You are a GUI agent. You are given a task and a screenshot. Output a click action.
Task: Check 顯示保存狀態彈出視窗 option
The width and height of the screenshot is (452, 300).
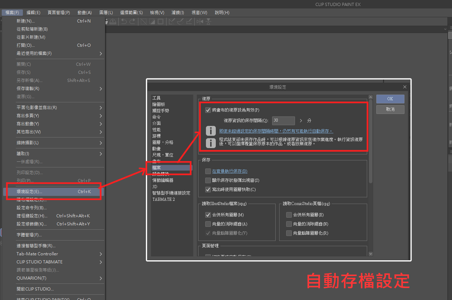[208, 180]
